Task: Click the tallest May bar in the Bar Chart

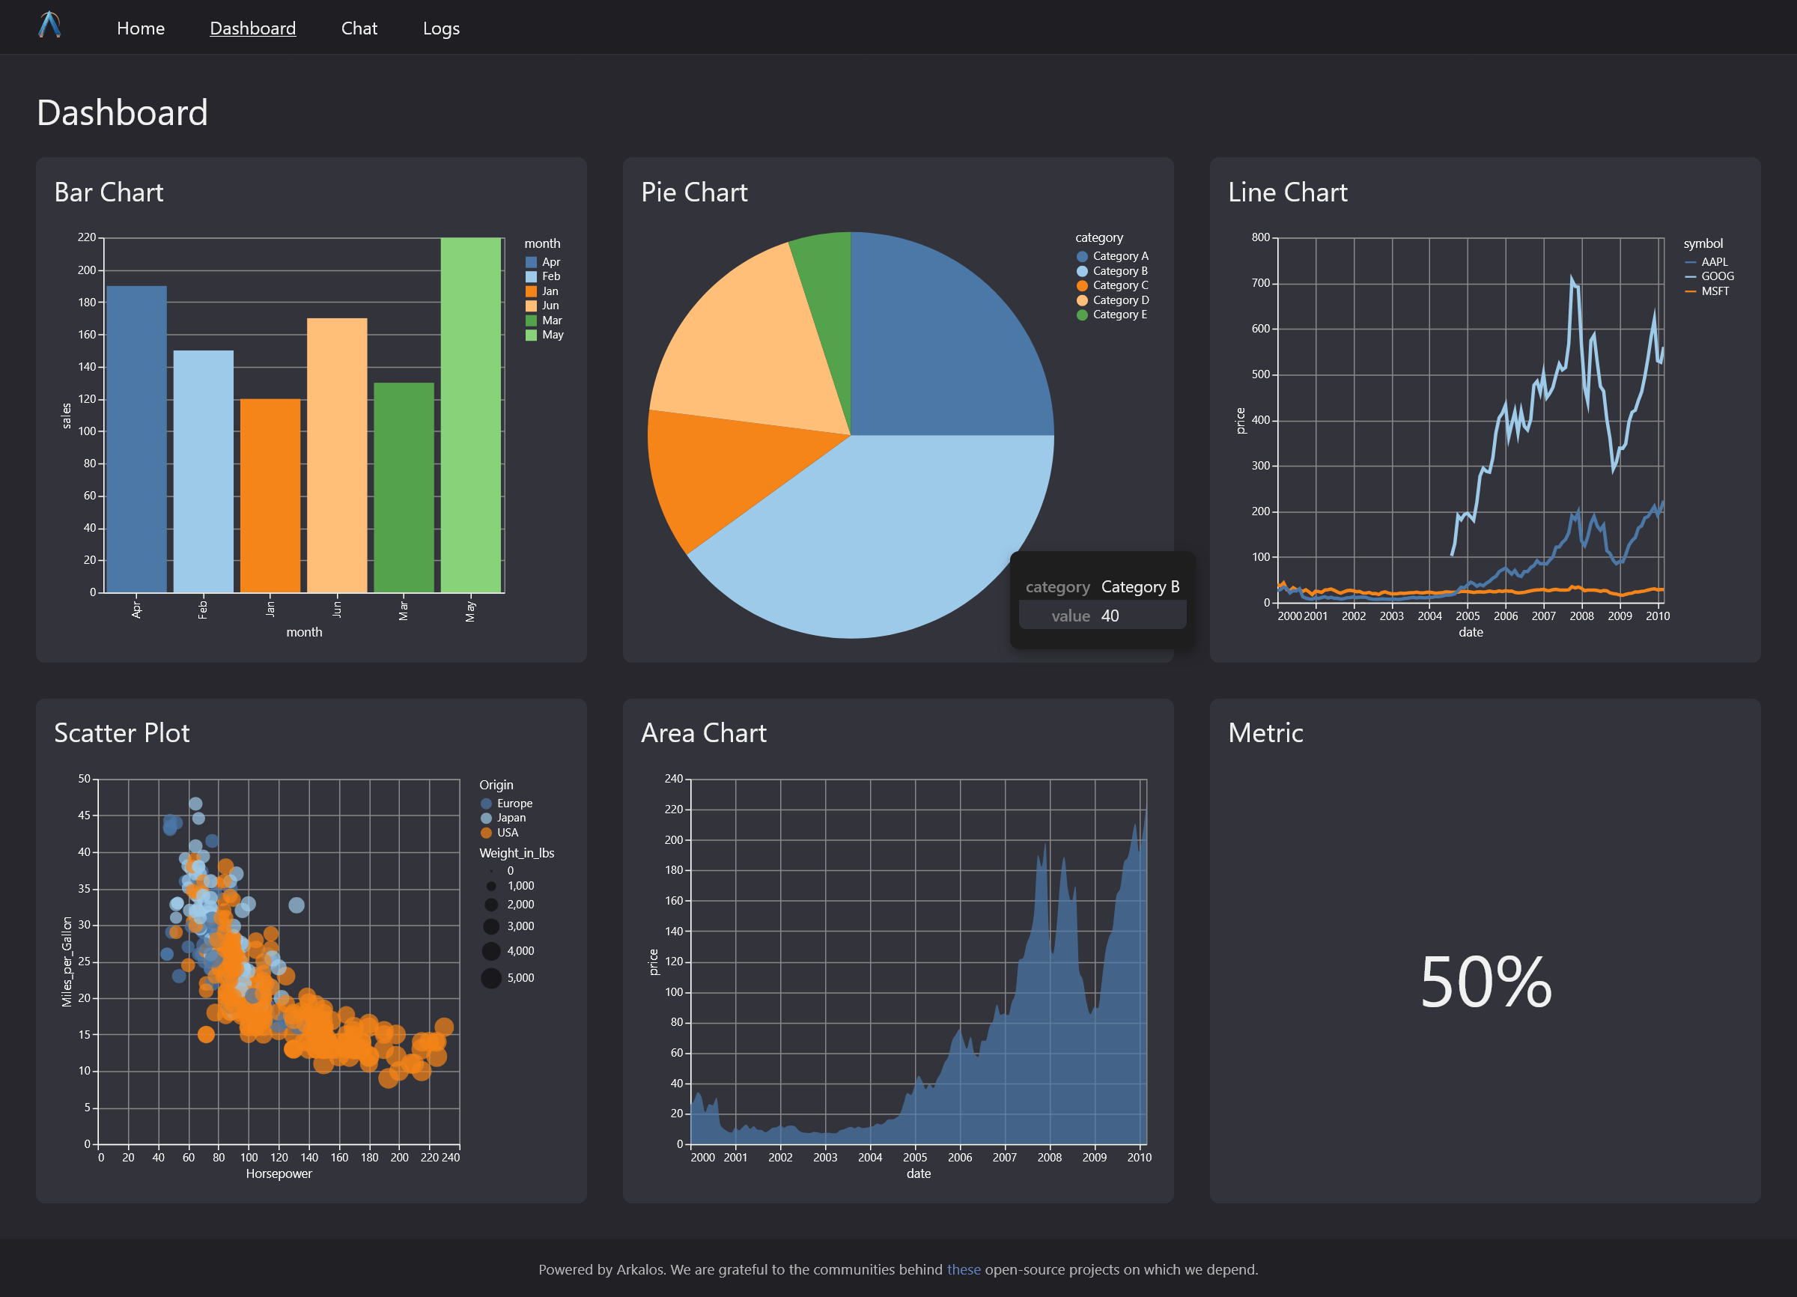Action: (x=471, y=412)
